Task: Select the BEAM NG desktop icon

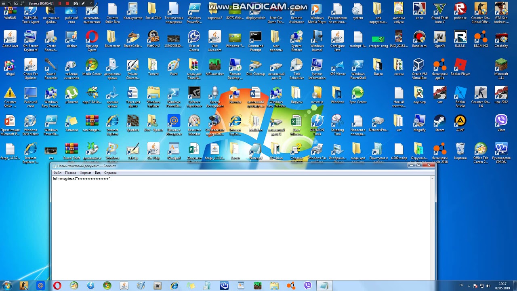Action: (x=481, y=39)
